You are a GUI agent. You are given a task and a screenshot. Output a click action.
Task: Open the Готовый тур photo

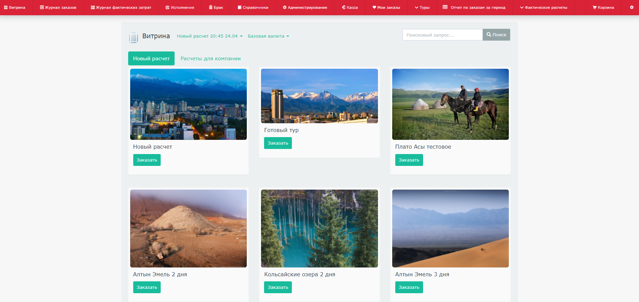[319, 96]
